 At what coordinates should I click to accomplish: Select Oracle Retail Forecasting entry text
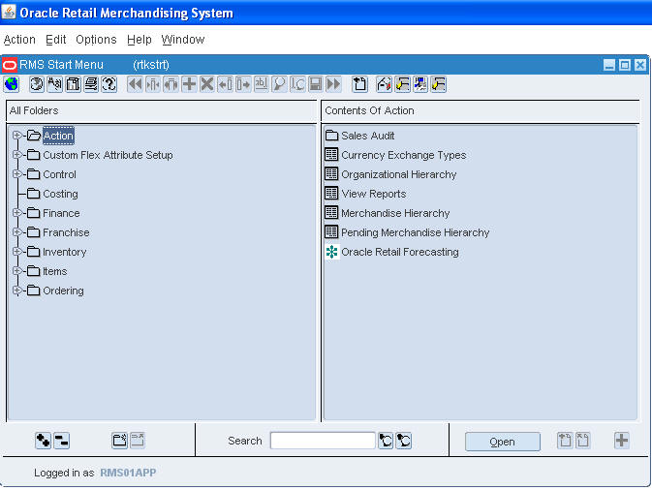(399, 252)
